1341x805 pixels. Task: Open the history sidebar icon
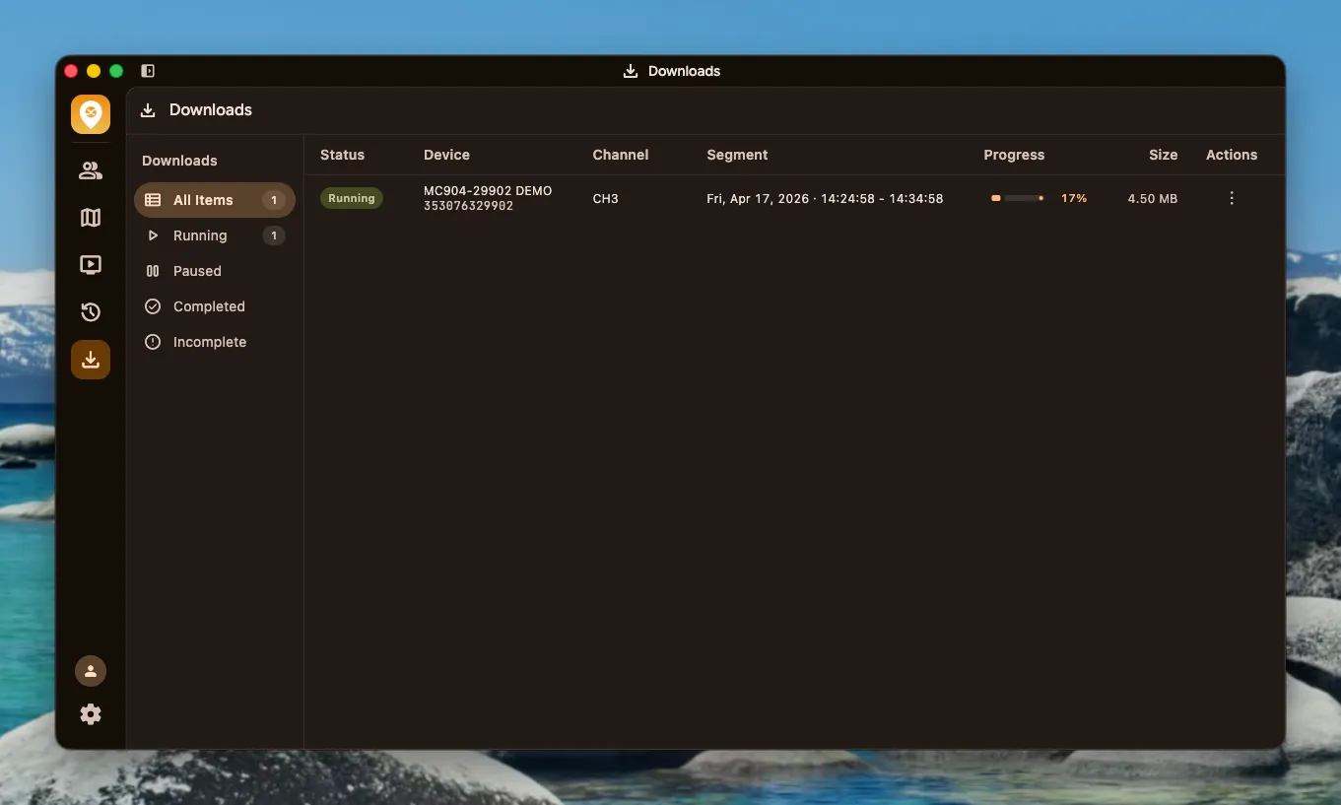[91, 312]
